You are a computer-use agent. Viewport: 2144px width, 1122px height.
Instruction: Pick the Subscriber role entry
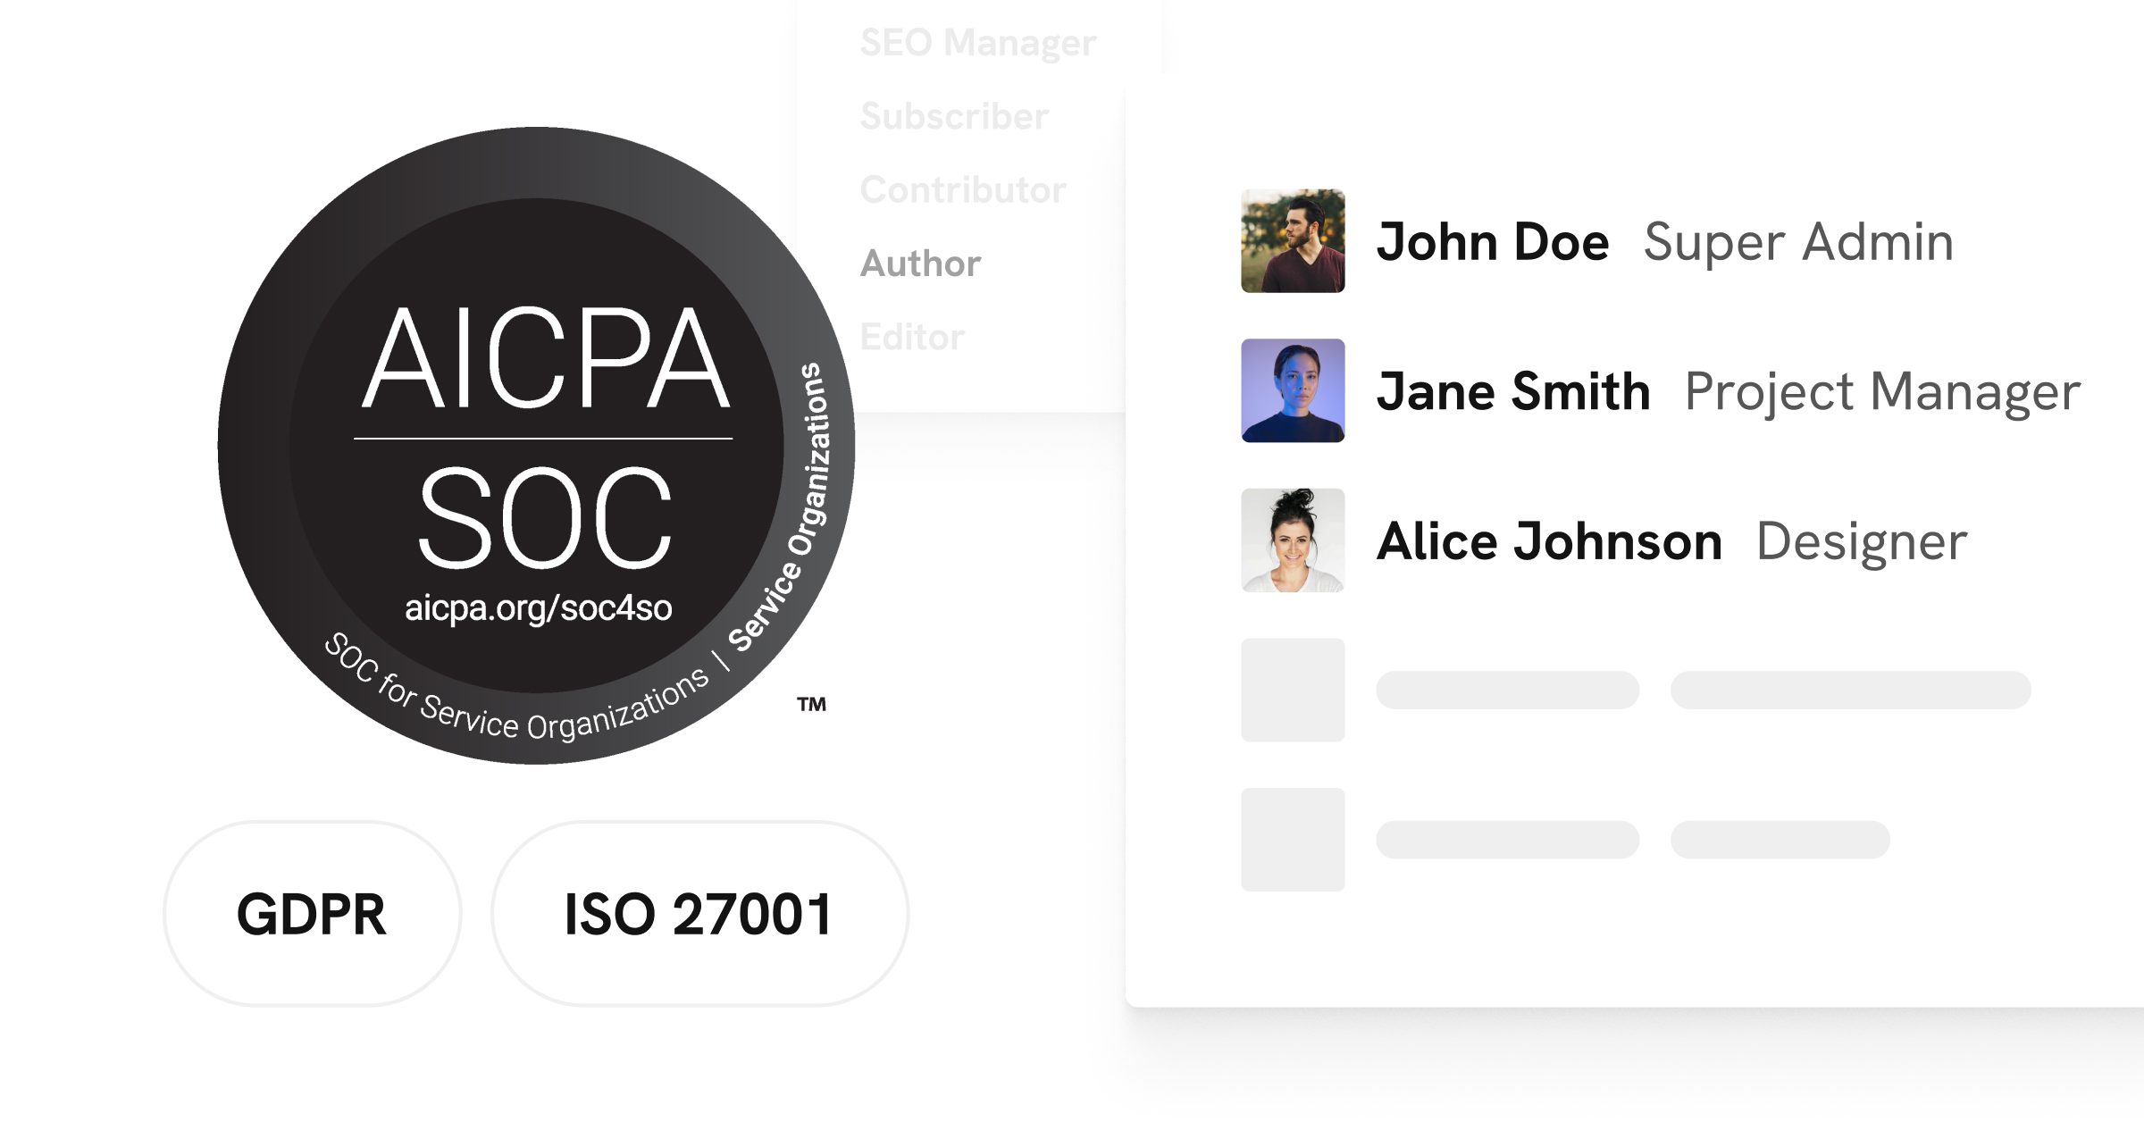click(953, 116)
